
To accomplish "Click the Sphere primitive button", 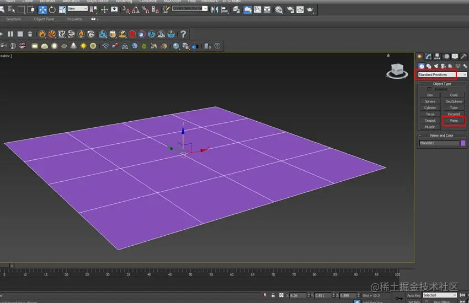I will tap(430, 101).
